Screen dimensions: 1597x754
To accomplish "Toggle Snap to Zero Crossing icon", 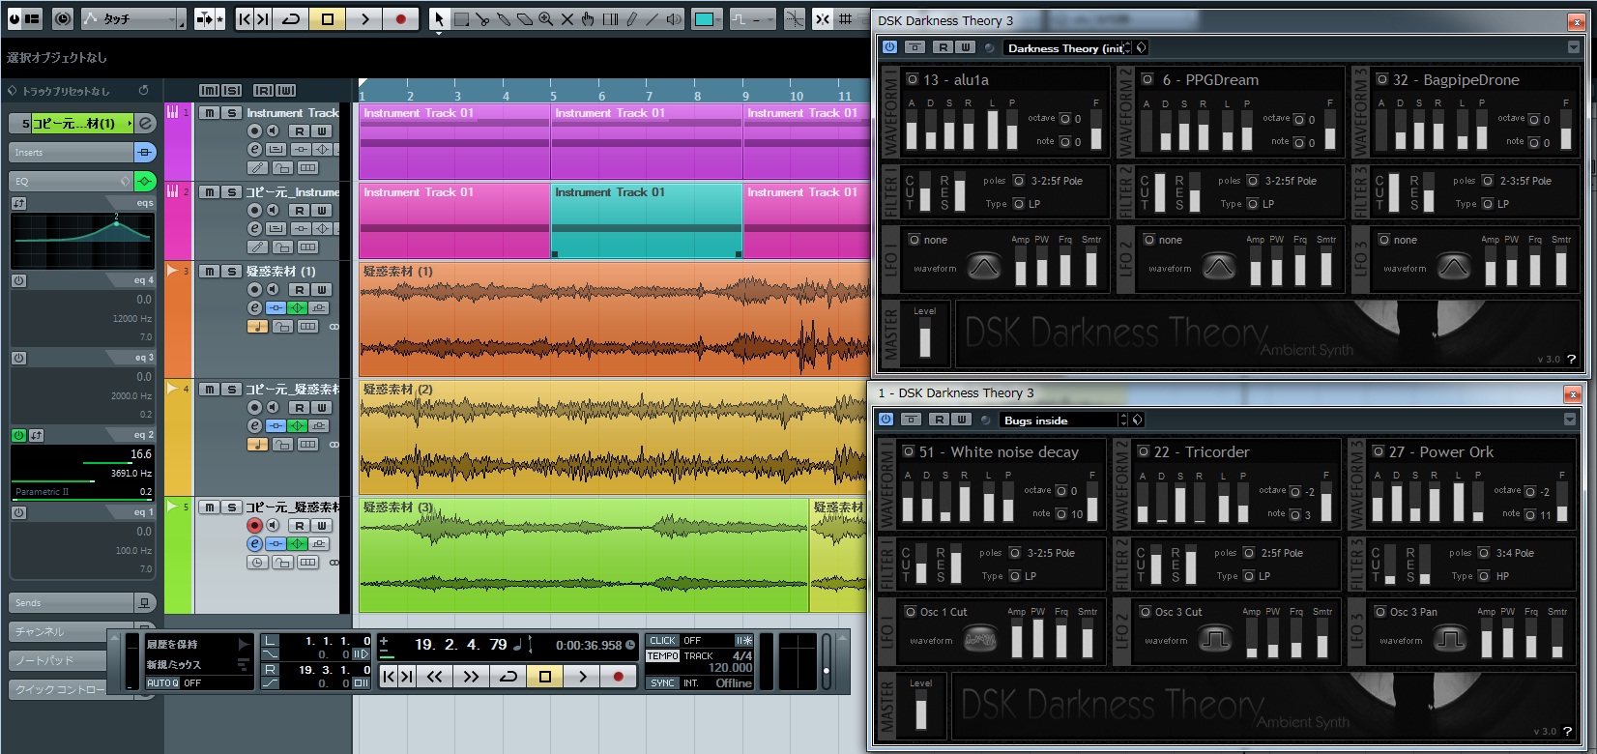I will click(x=794, y=18).
